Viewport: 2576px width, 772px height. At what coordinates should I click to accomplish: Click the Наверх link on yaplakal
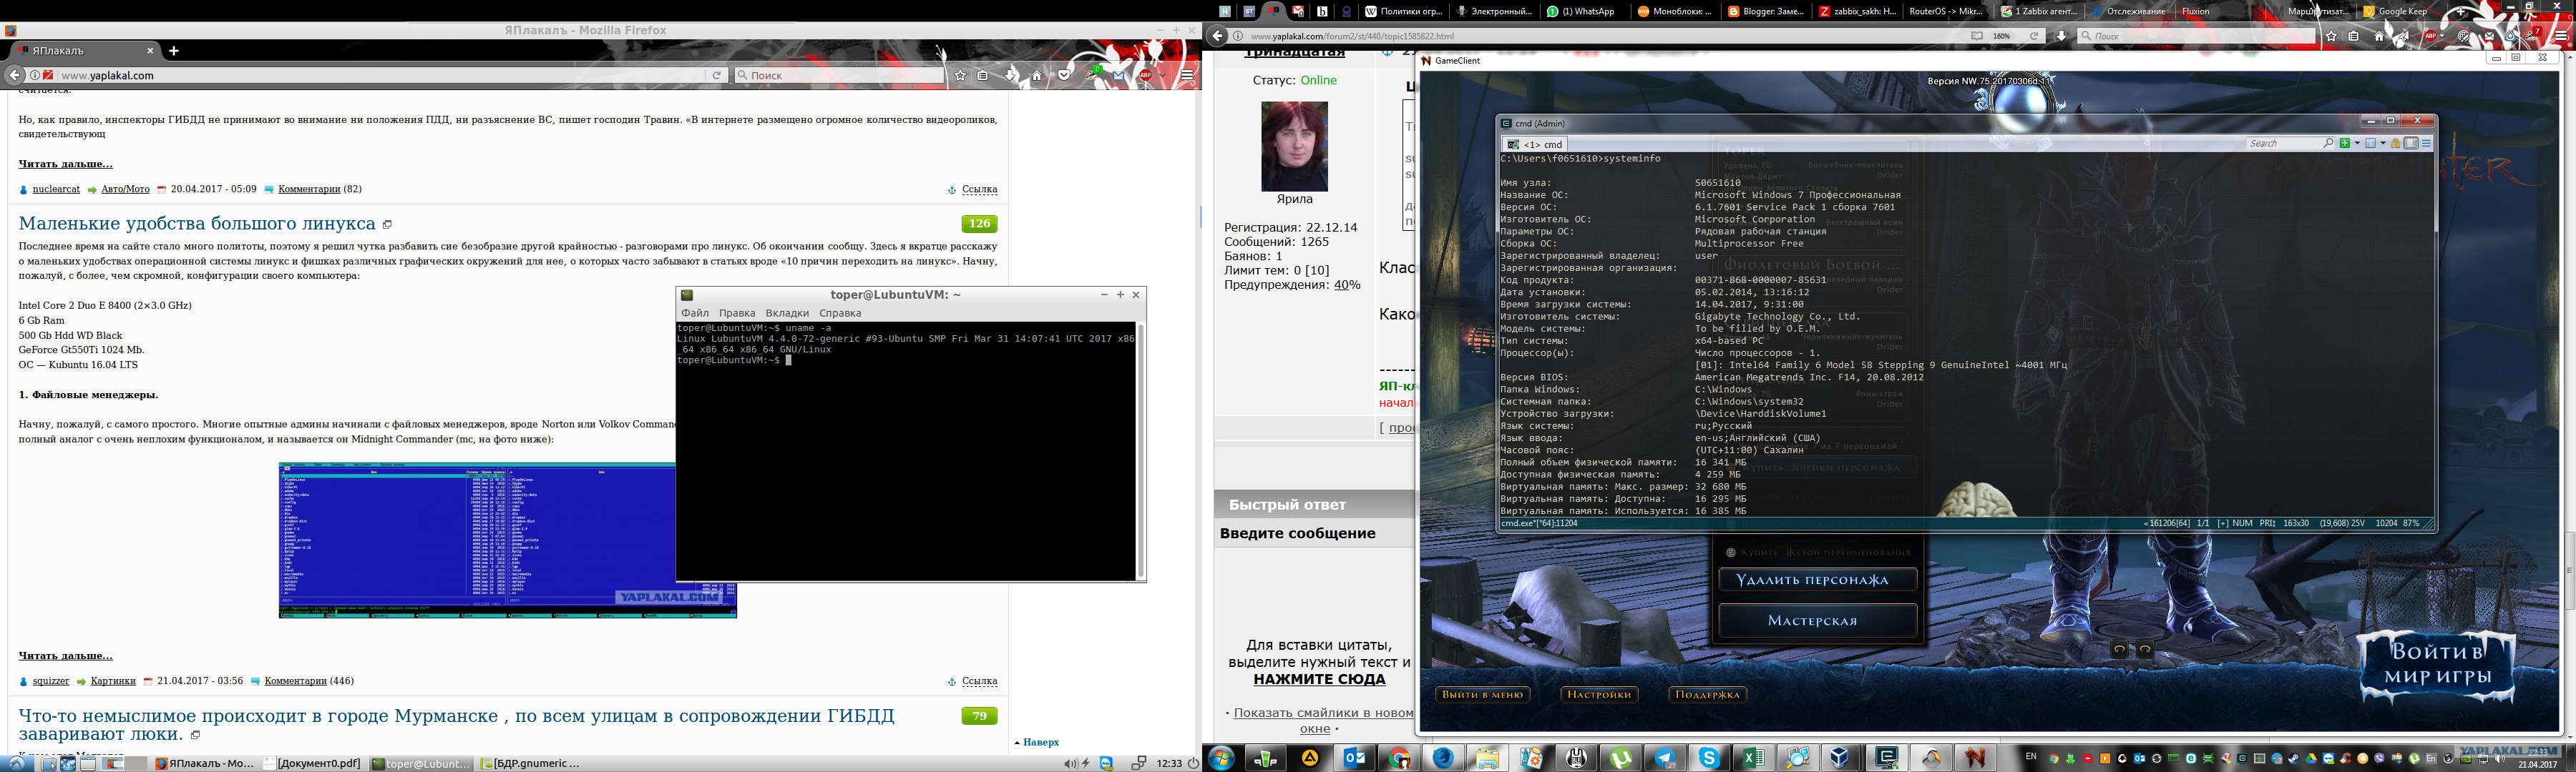point(1041,742)
